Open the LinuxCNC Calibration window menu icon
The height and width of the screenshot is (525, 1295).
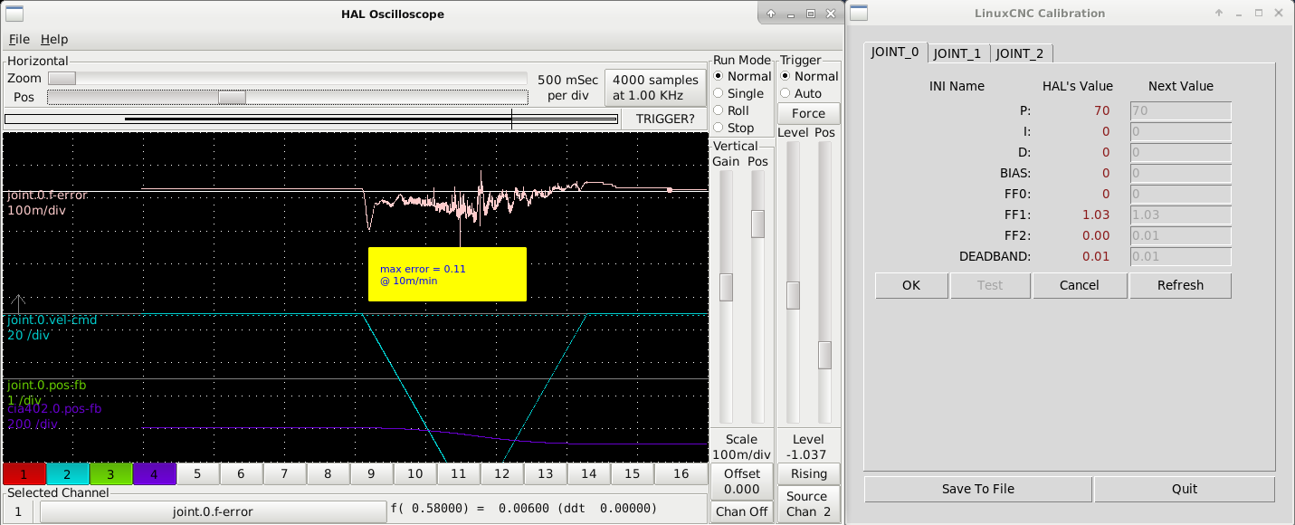coord(859,14)
